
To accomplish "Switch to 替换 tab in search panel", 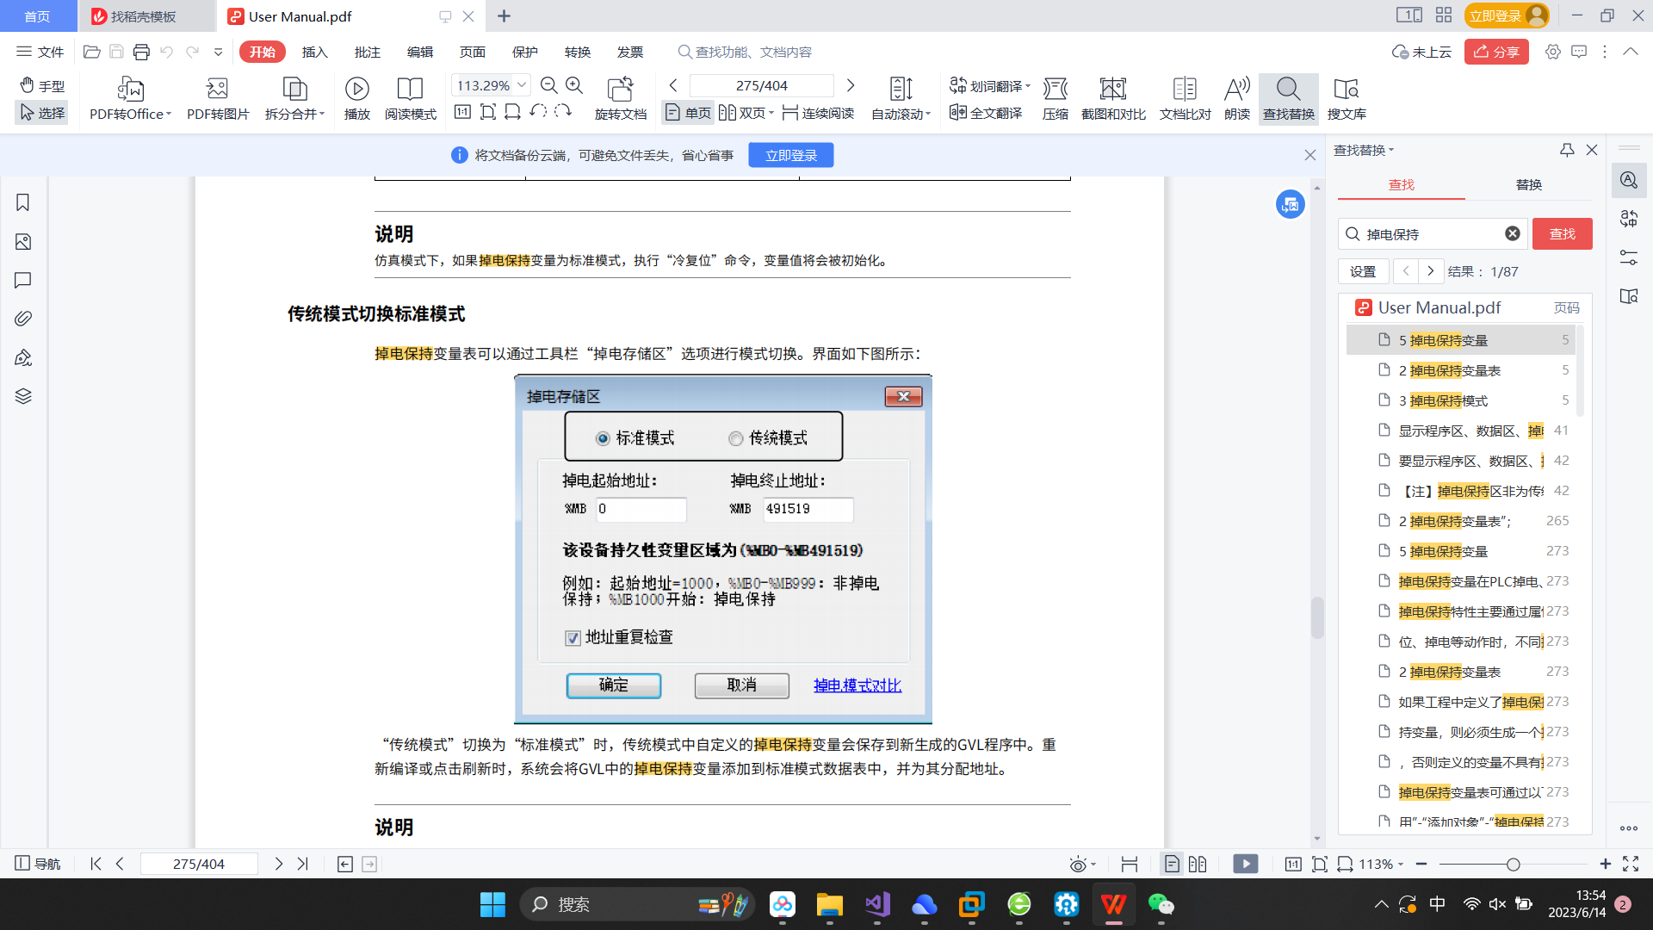I will point(1529,184).
